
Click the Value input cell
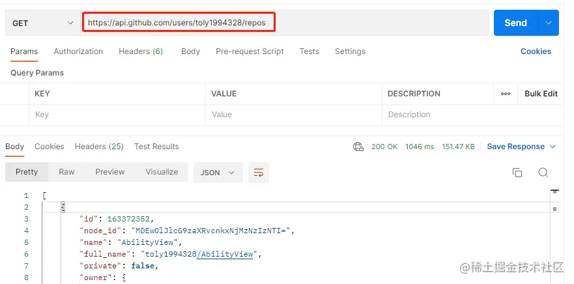pos(294,115)
